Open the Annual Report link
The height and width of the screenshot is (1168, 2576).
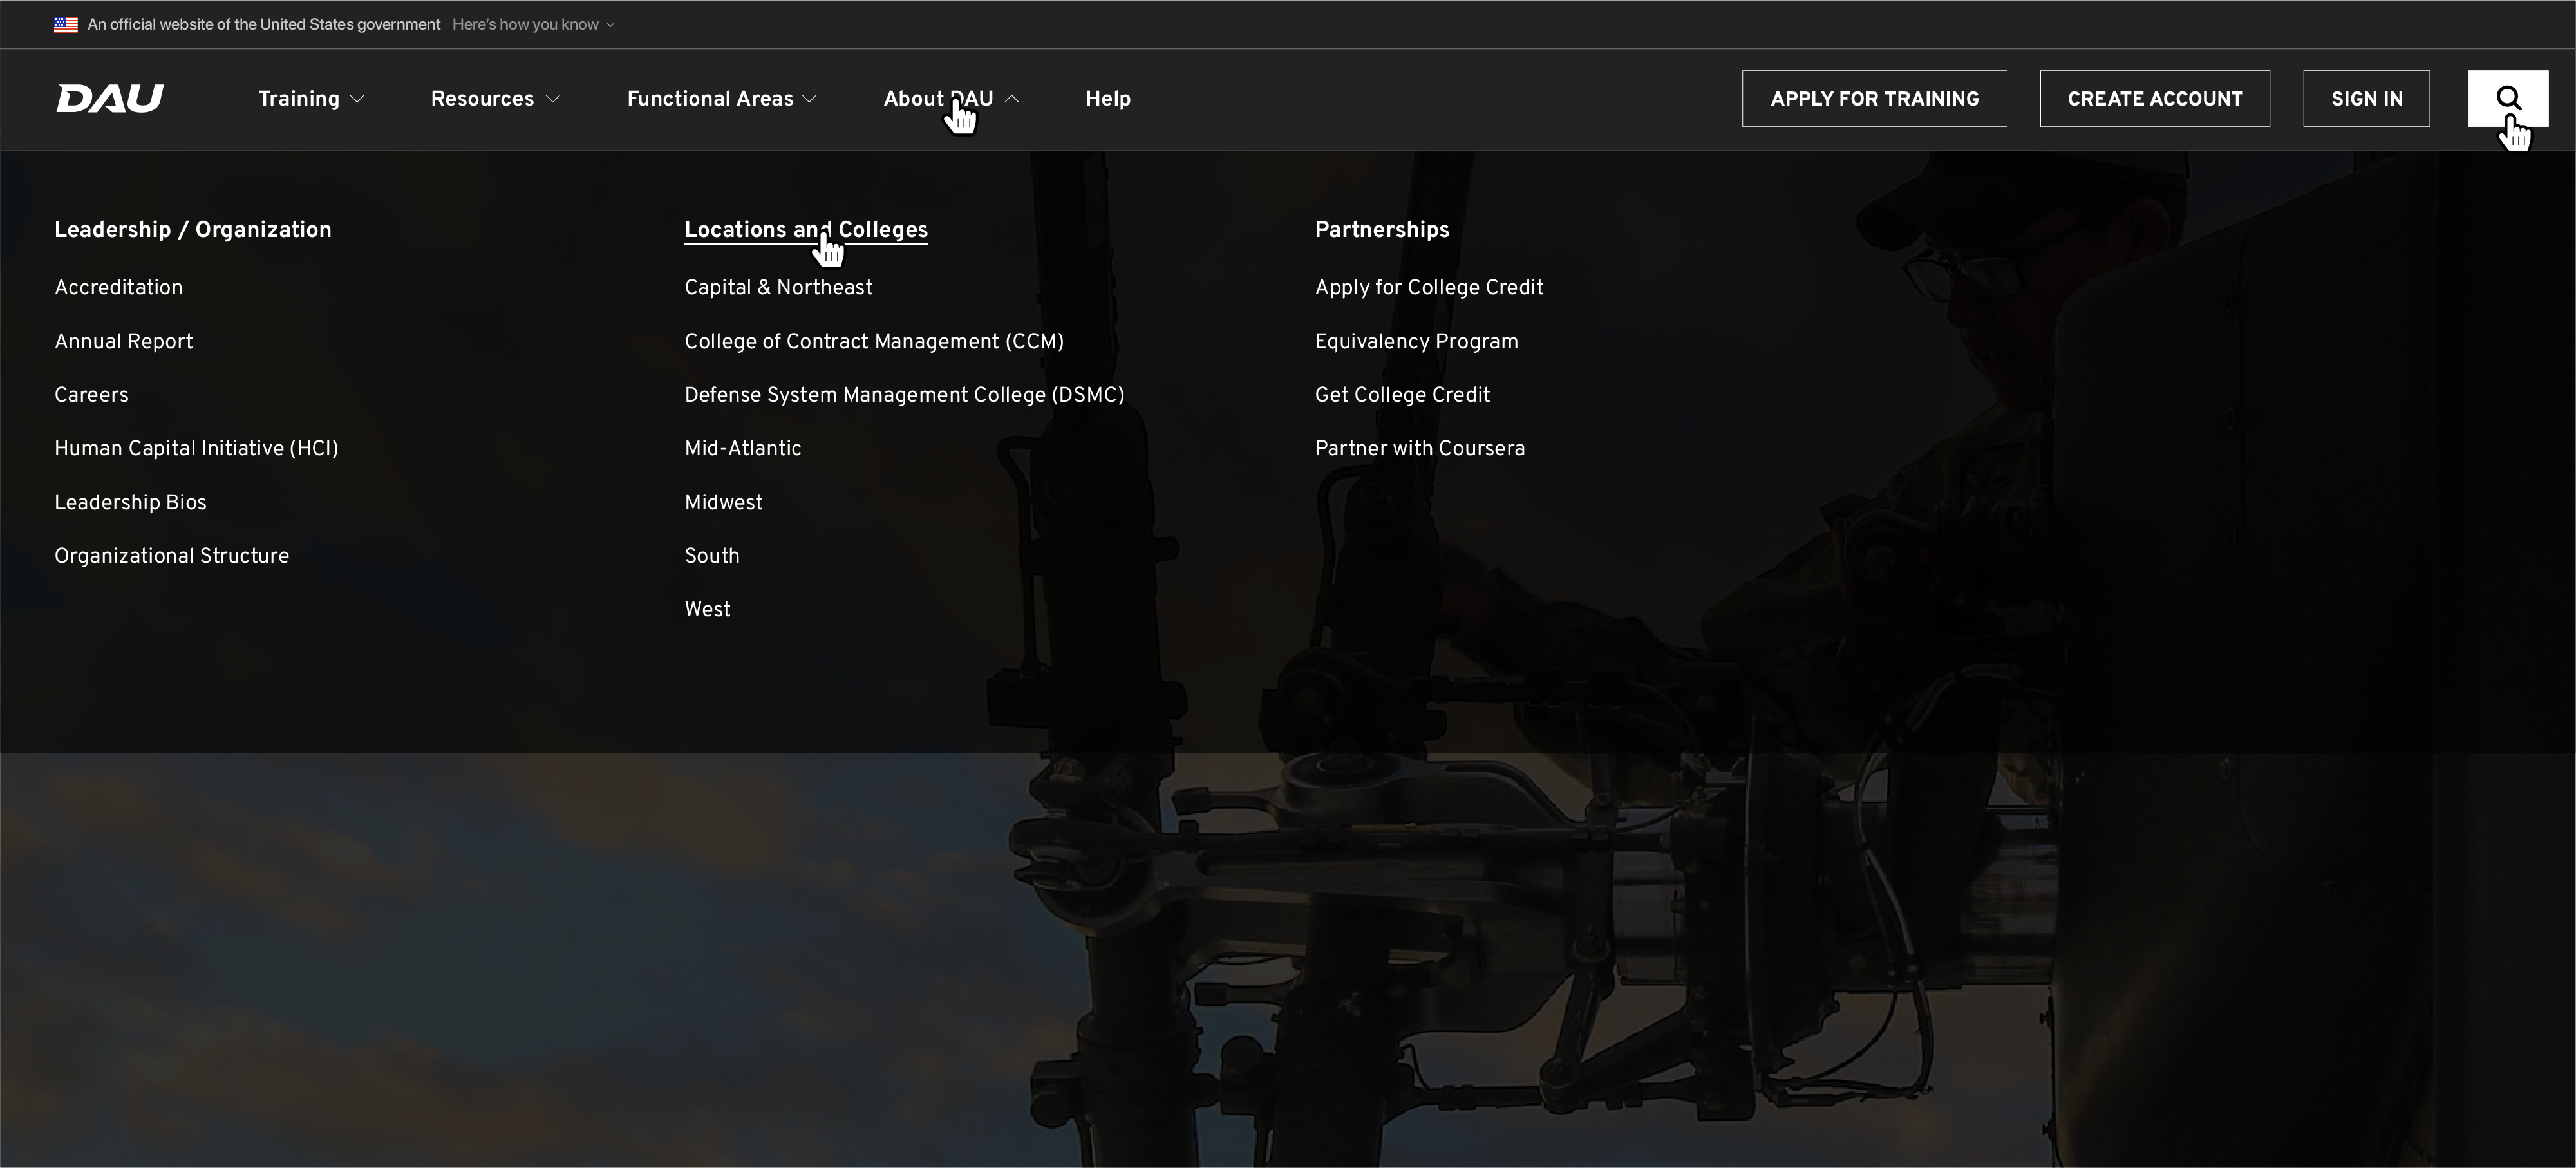[124, 341]
